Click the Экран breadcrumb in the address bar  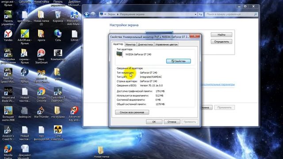[111, 14]
